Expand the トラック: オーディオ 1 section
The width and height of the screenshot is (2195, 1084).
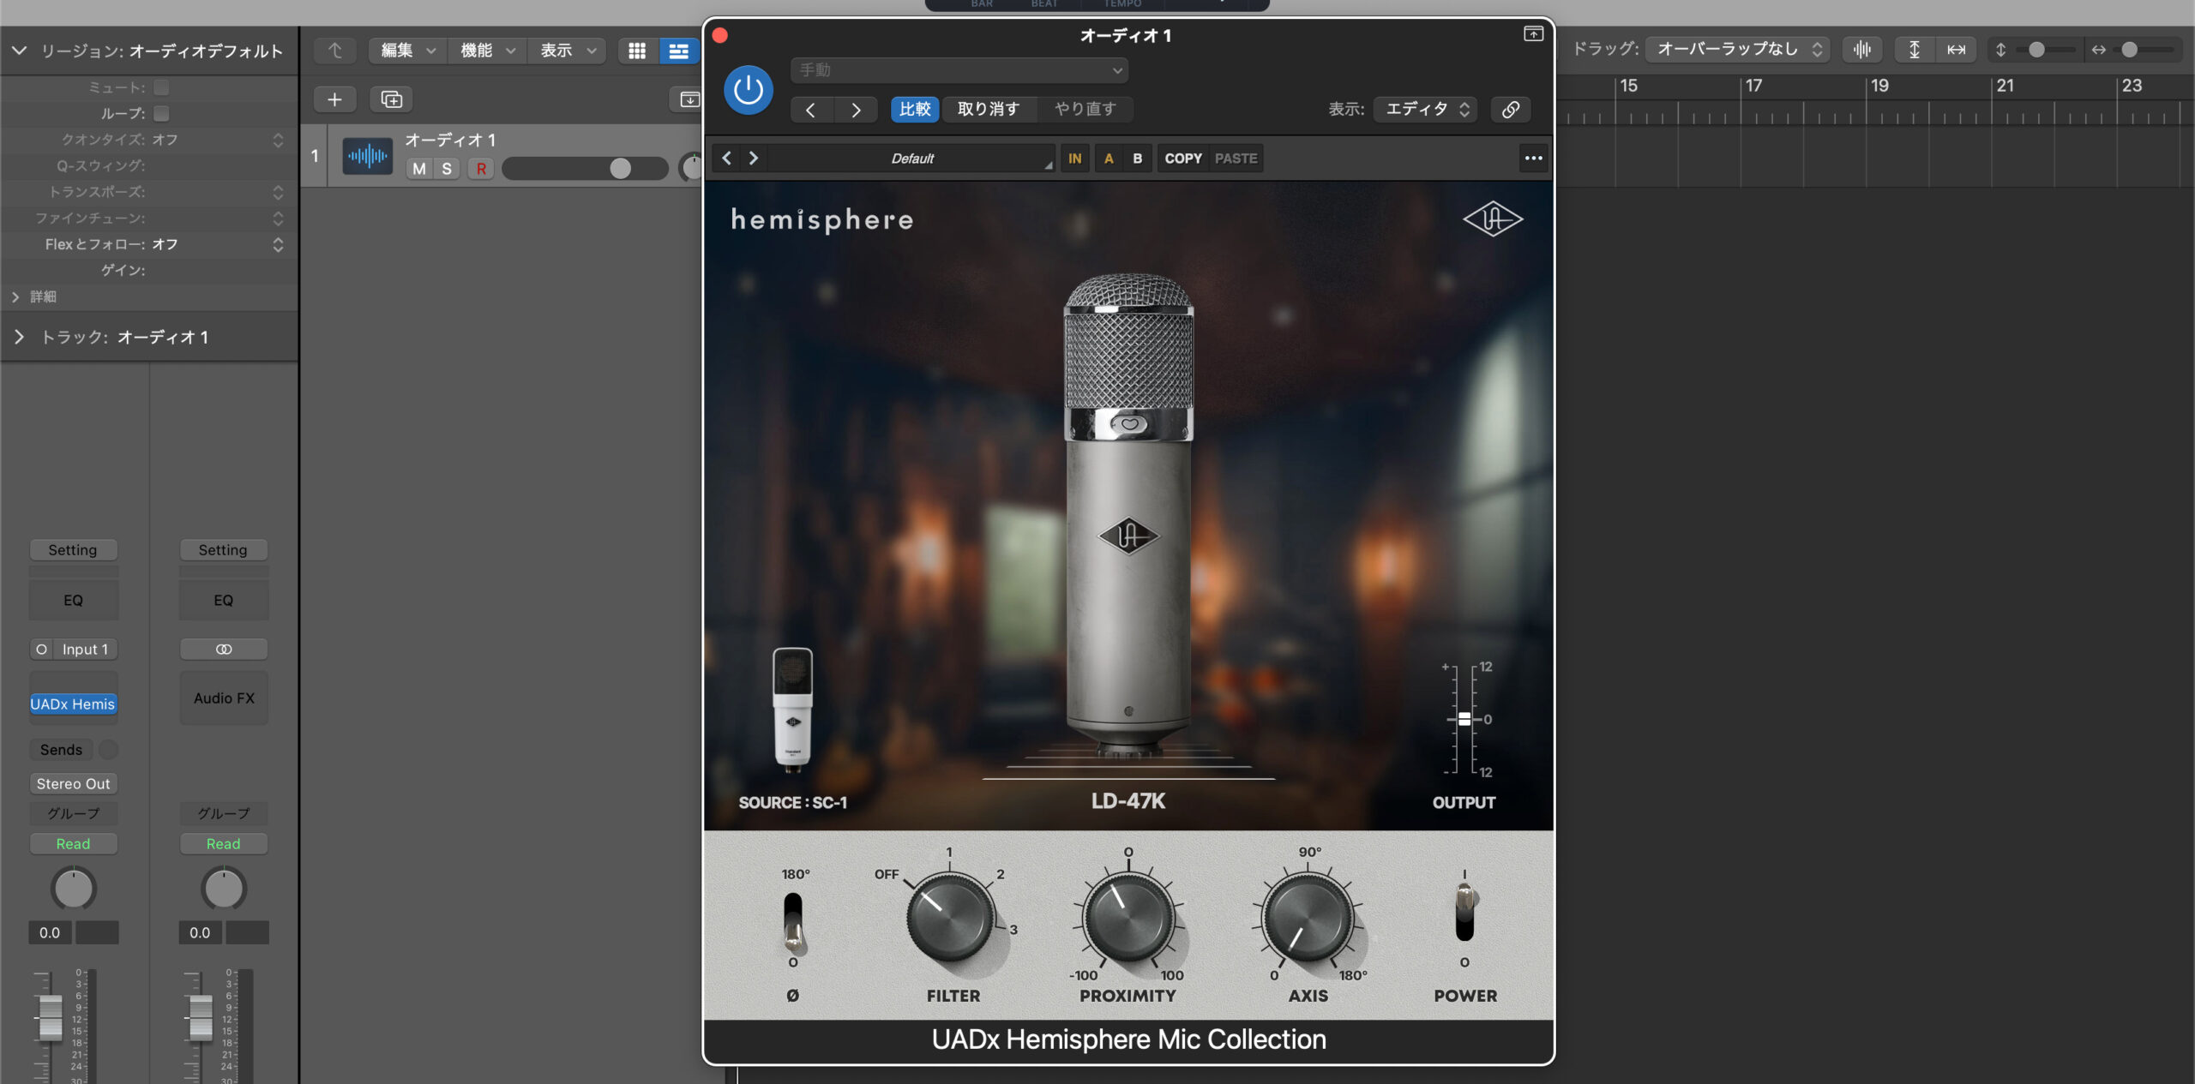tap(19, 338)
